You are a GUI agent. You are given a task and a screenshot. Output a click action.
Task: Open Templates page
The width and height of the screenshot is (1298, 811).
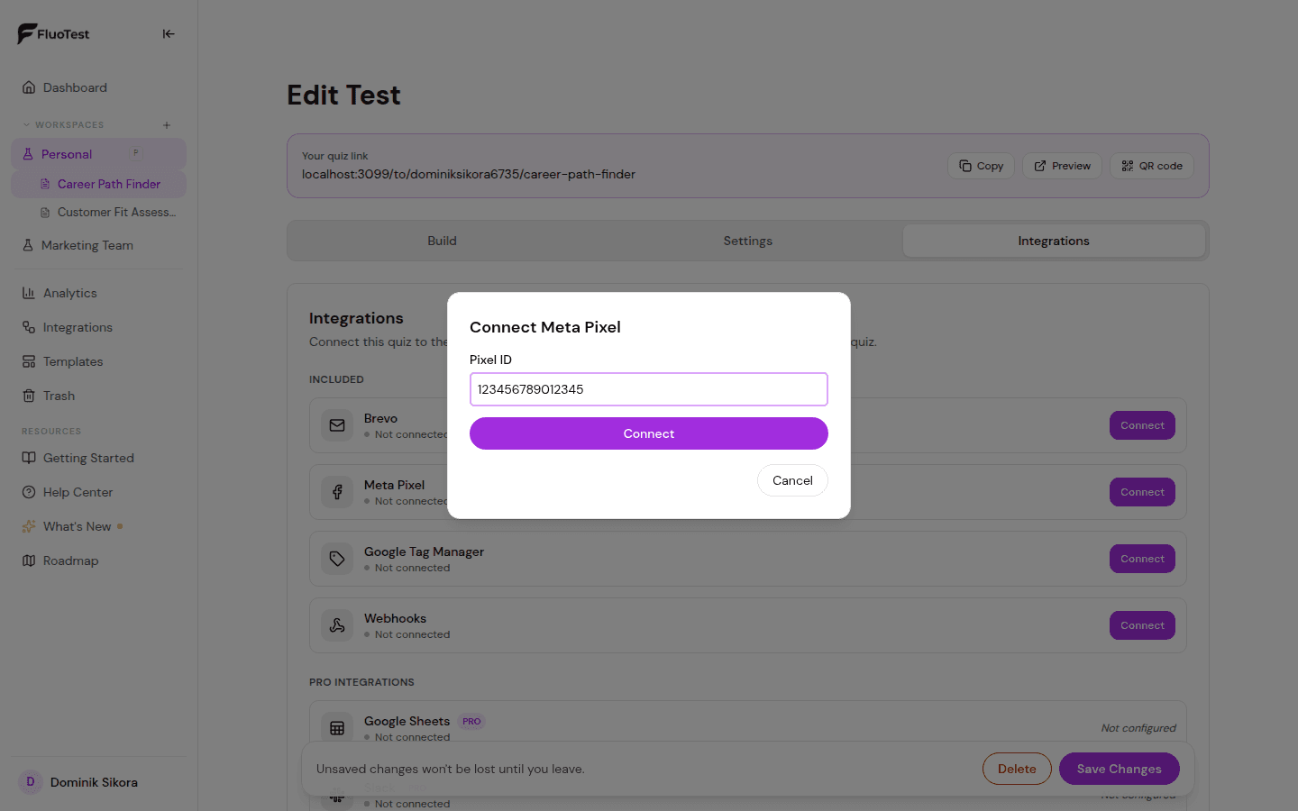pos(99,361)
